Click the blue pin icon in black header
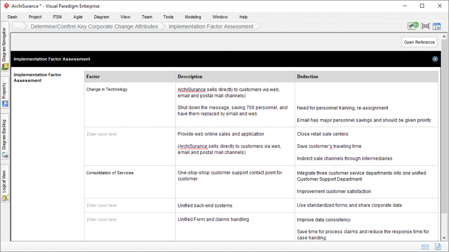The width and height of the screenshot is (449, 252). tap(435, 59)
